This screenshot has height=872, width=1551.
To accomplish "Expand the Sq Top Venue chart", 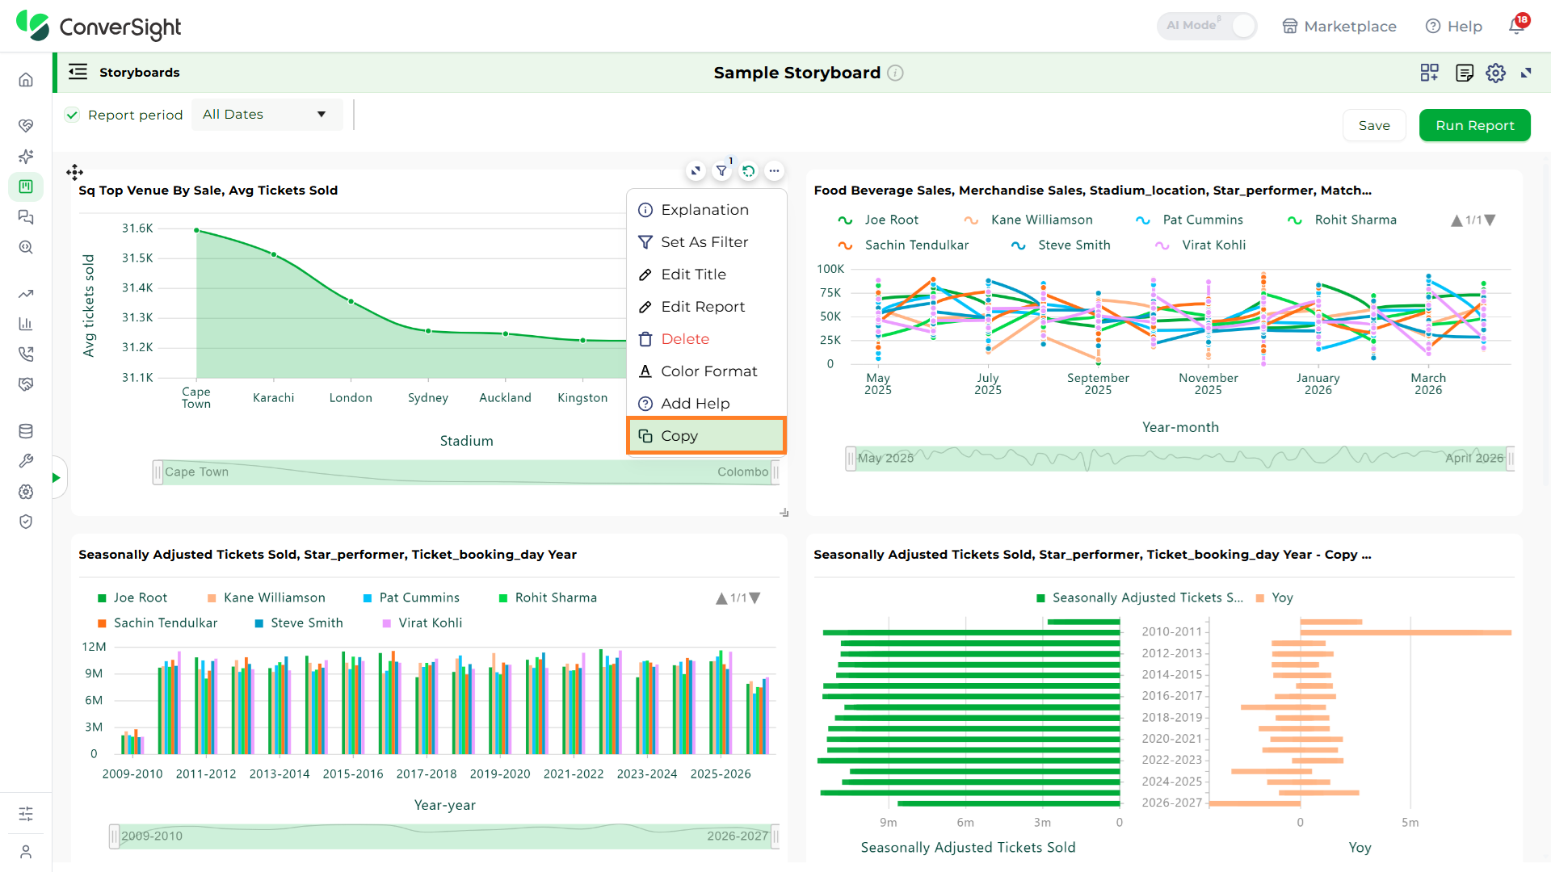I will coord(696,170).
